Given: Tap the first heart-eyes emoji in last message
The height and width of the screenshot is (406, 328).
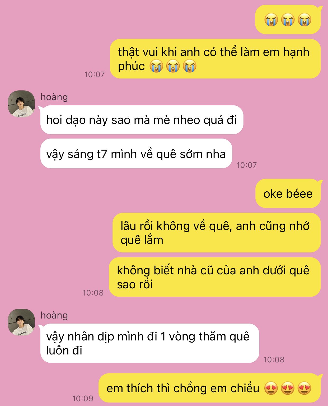Looking at the screenshot, I should (271, 388).
